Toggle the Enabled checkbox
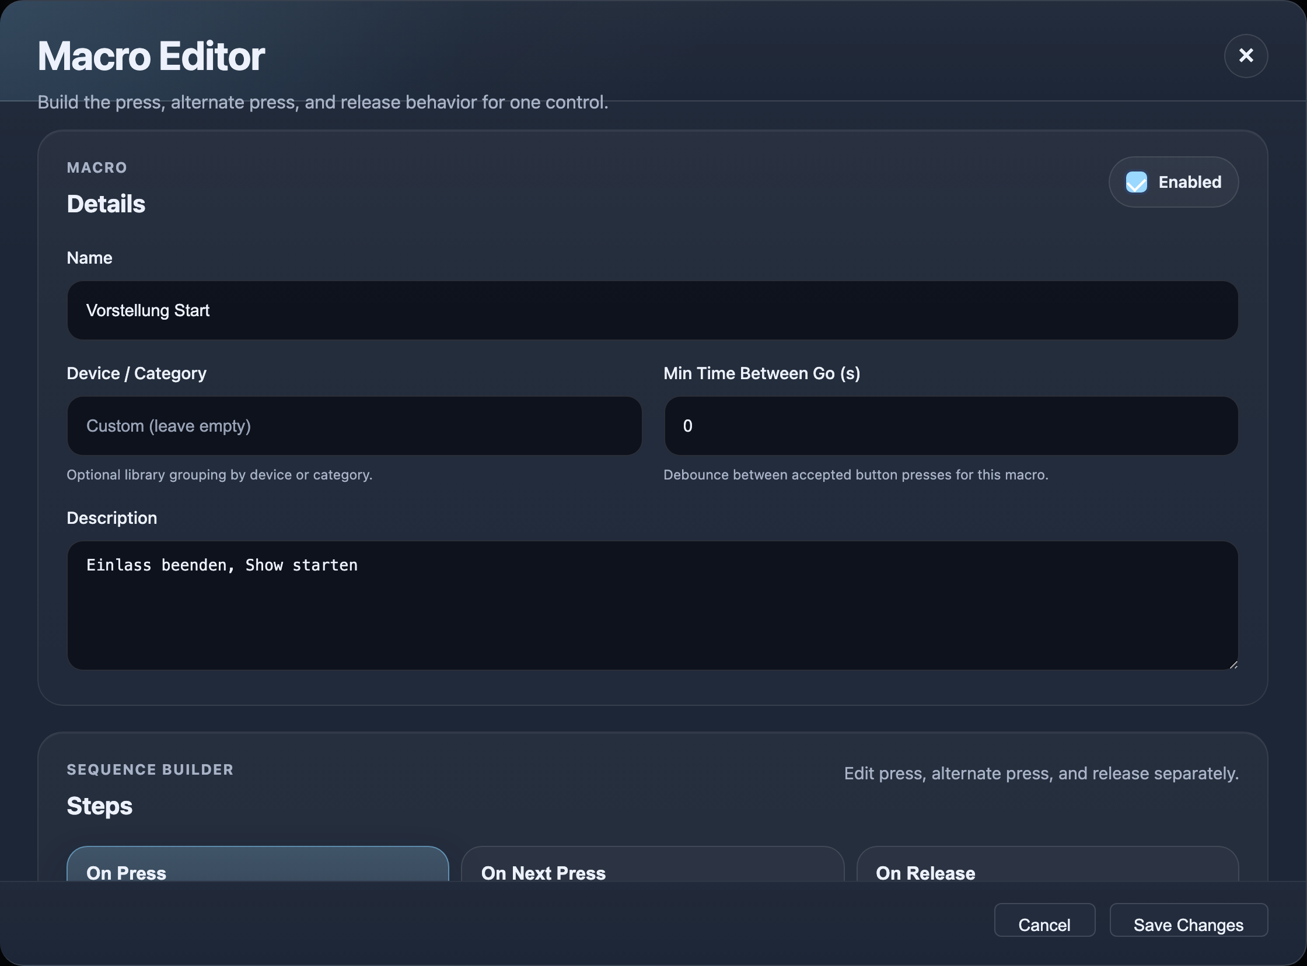The image size is (1307, 966). (1136, 182)
